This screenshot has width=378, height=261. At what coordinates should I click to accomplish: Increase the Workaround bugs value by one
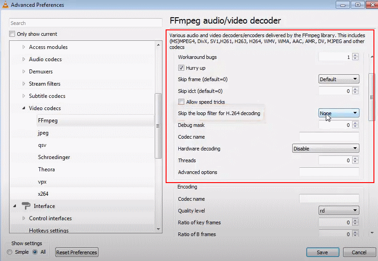pyautogui.click(x=355, y=55)
